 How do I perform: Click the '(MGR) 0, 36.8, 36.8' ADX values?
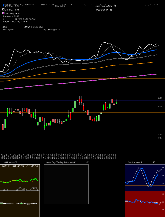coord(34,27)
